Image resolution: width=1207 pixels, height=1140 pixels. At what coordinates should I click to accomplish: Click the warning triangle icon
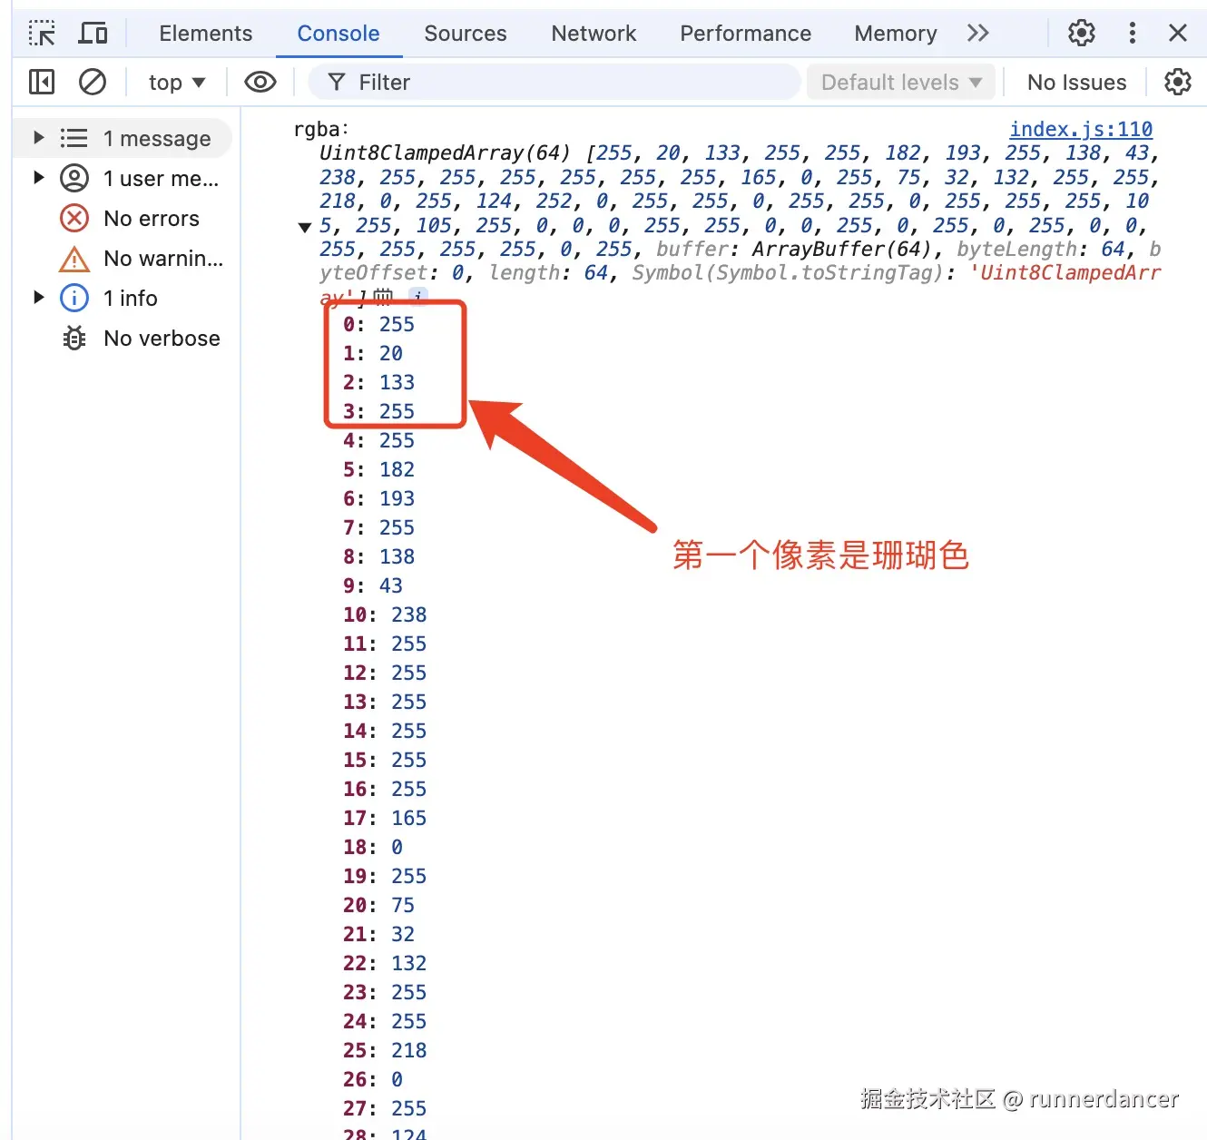pos(74,260)
